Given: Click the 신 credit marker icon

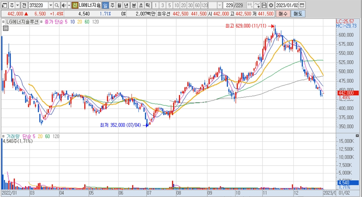Looking at the screenshot, I should (x=75, y=5).
